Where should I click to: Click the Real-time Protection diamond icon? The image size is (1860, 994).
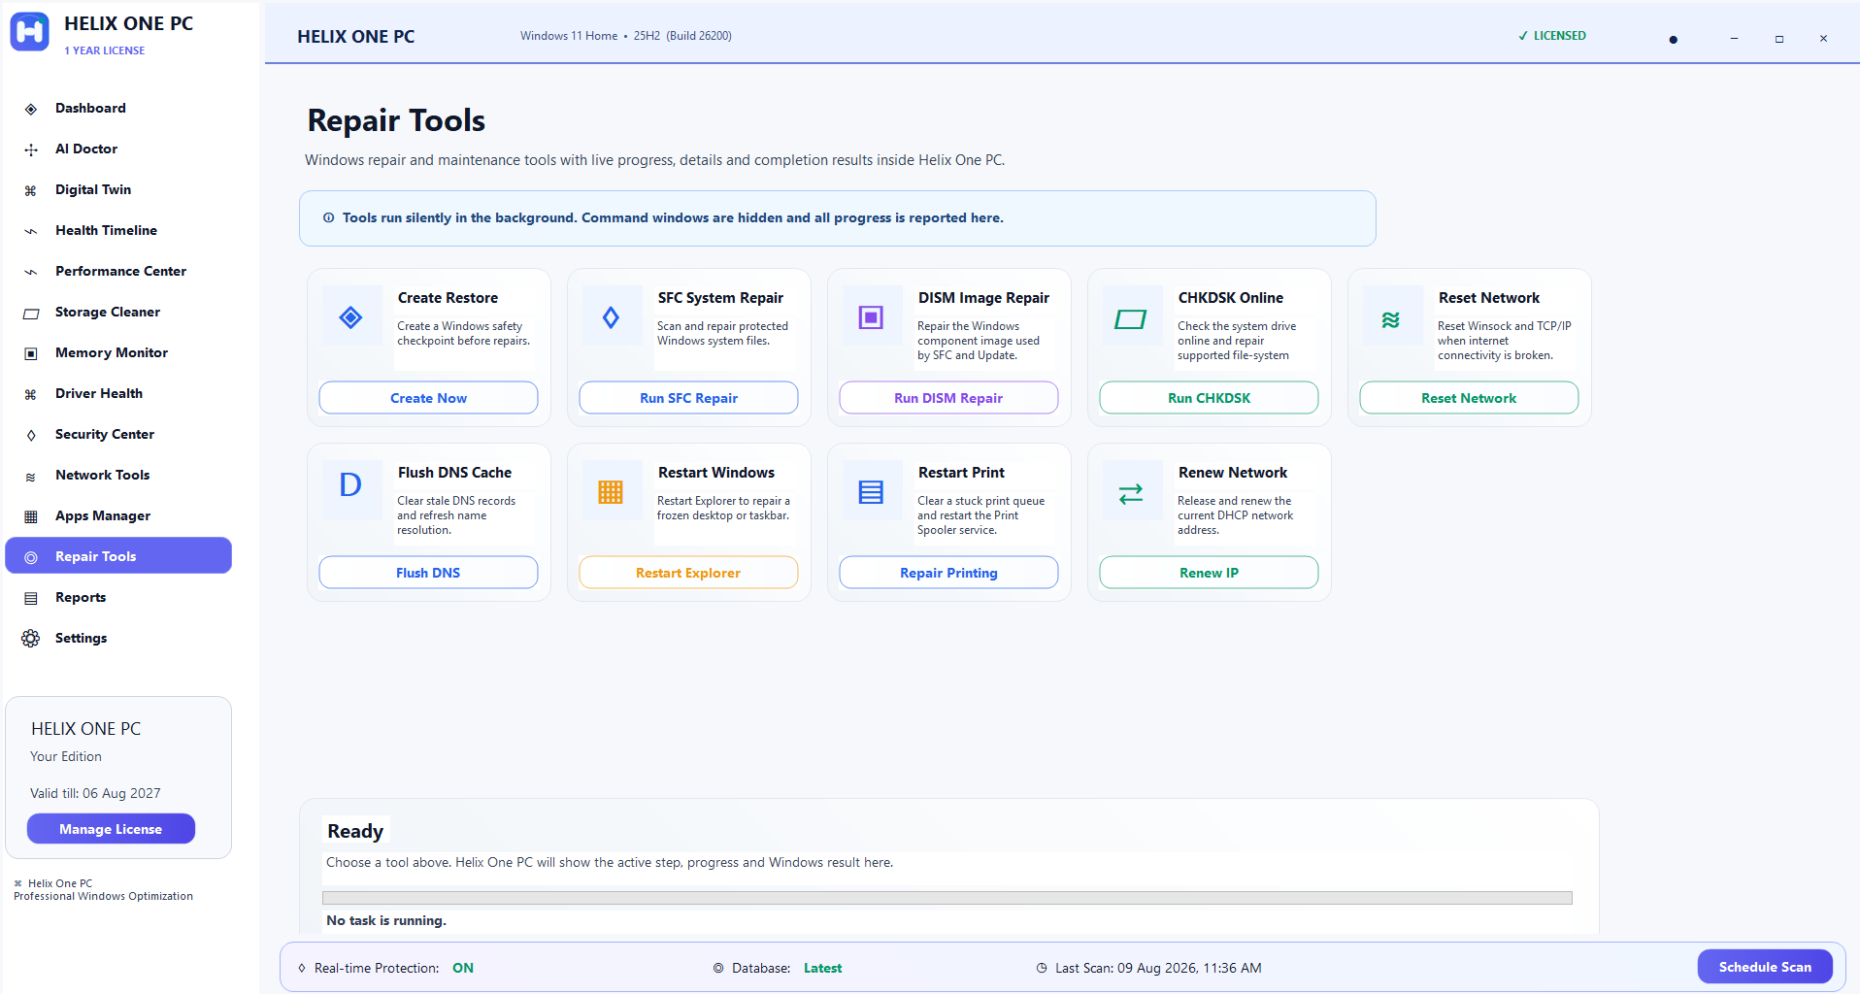coord(302,968)
